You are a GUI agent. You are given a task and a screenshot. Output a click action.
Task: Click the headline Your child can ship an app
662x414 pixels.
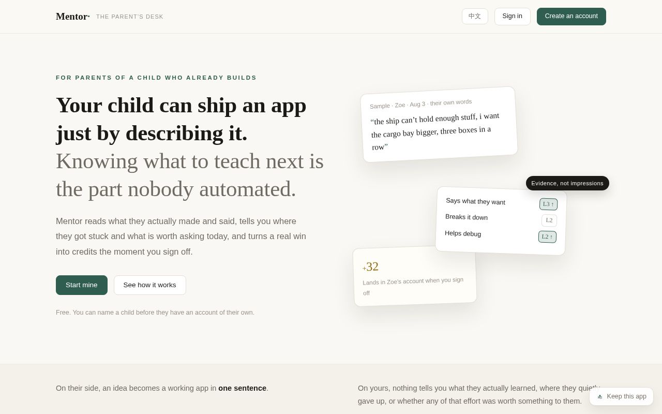[x=181, y=119]
